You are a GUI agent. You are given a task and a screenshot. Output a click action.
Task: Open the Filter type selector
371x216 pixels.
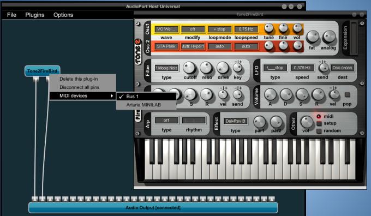point(167,68)
